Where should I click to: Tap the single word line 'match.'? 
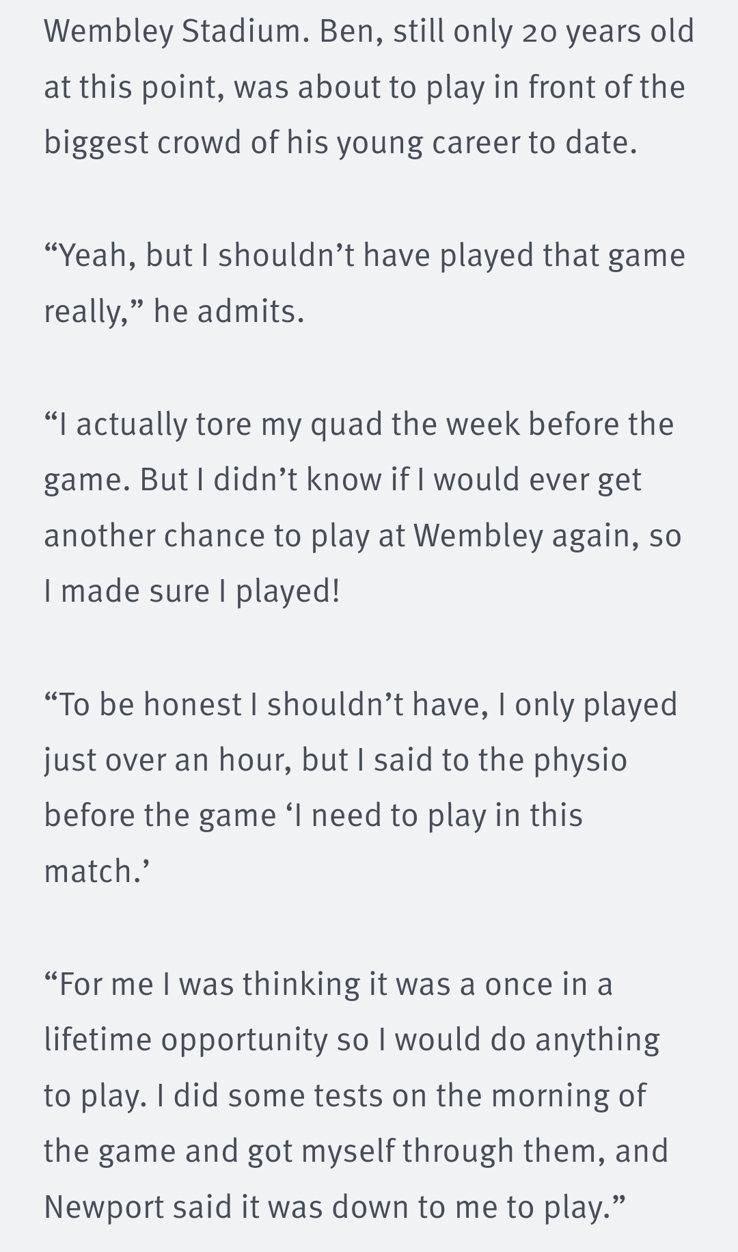(x=97, y=872)
